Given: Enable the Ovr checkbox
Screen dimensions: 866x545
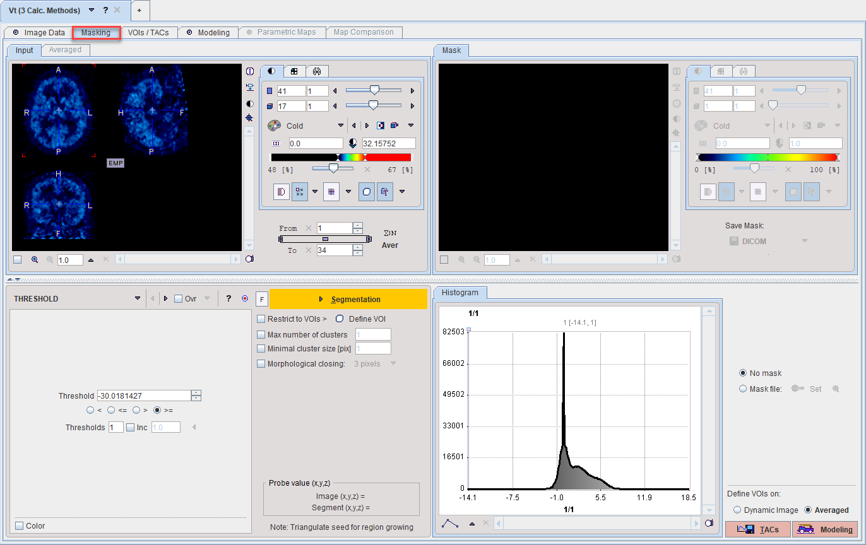Looking at the screenshot, I should [x=178, y=299].
